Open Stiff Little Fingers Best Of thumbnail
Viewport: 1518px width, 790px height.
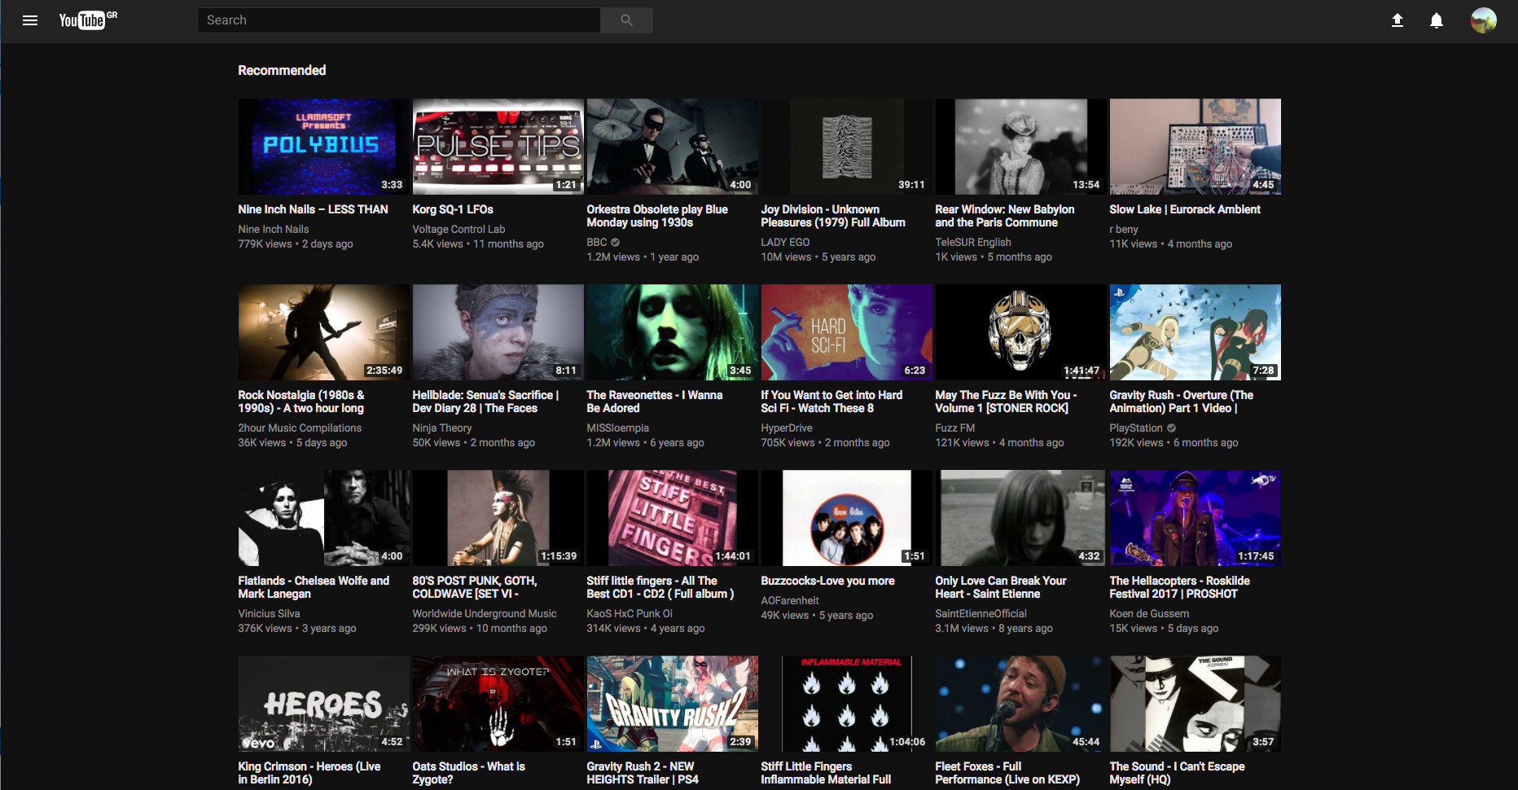point(672,518)
